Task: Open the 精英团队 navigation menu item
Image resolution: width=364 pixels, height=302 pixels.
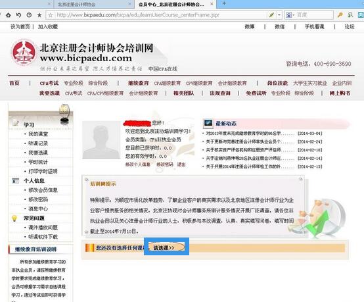Action: 183,93
